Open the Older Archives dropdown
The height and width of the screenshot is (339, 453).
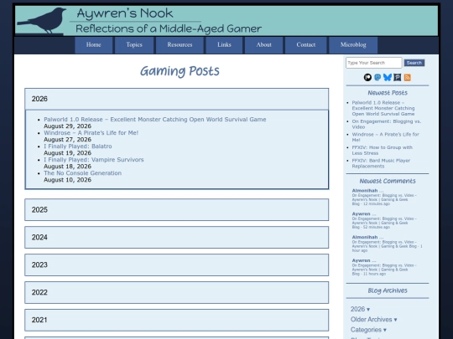point(373,320)
